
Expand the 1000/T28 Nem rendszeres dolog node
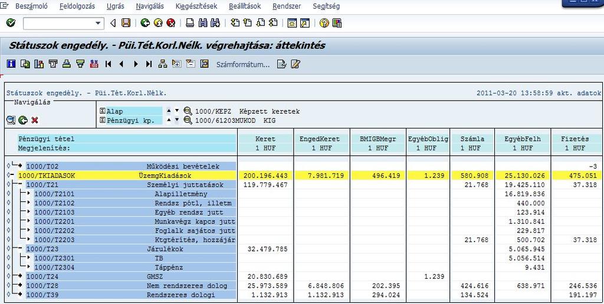(x=20, y=286)
